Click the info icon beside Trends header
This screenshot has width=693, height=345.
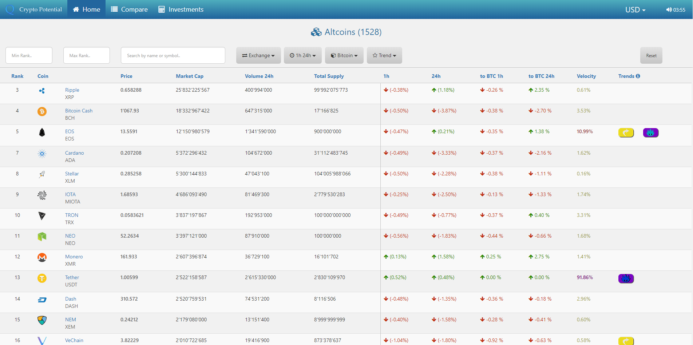(x=638, y=76)
